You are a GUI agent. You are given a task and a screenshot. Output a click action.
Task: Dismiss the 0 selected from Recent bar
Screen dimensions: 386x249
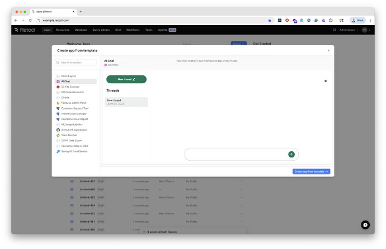[x=144, y=232]
